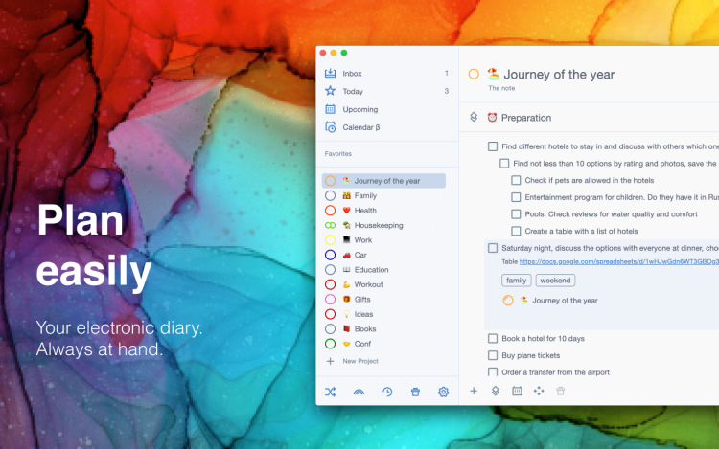Click the delete trash icon in task toolbar
The image size is (719, 449).
[561, 391]
